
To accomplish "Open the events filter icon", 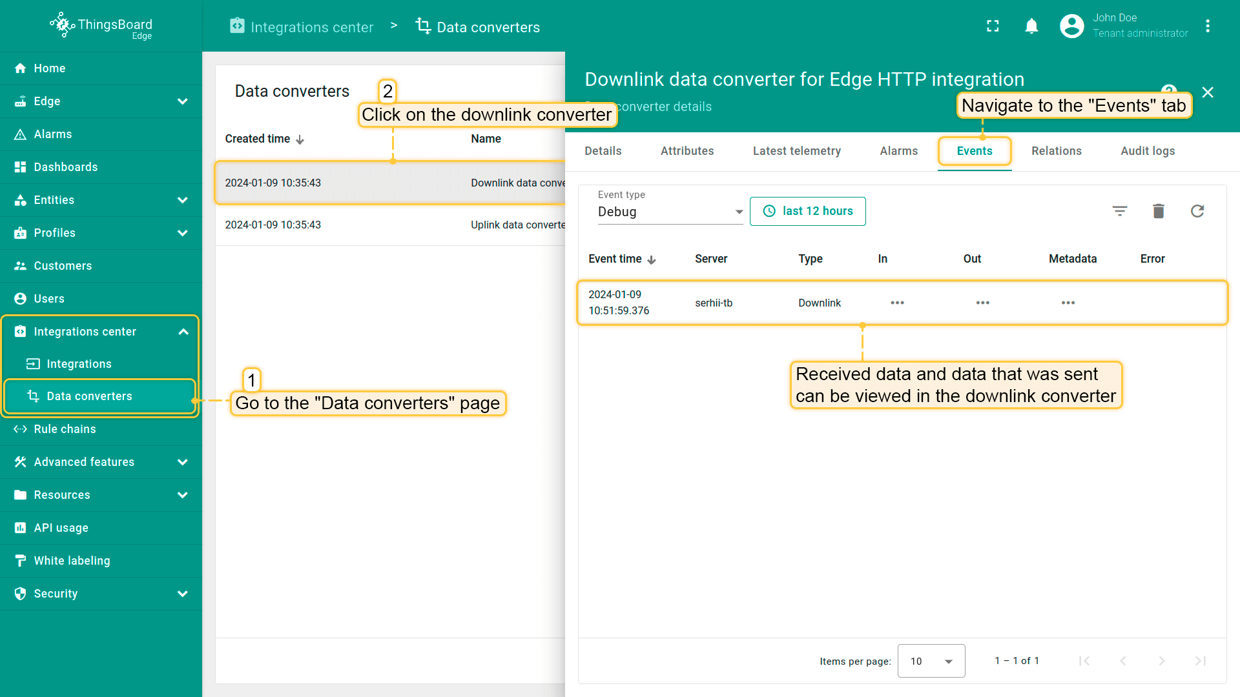I will [1119, 211].
